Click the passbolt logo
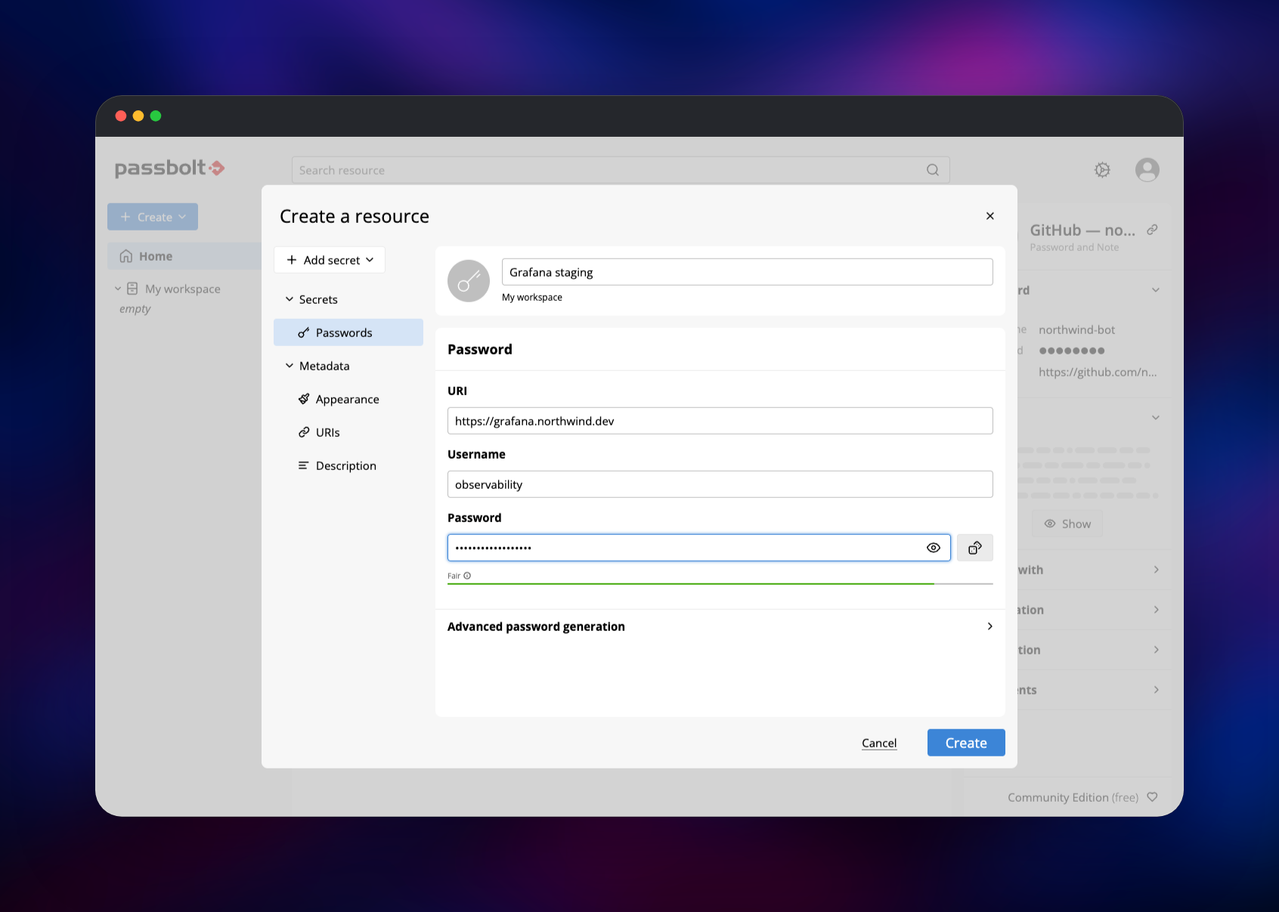This screenshot has width=1279, height=912. point(169,168)
